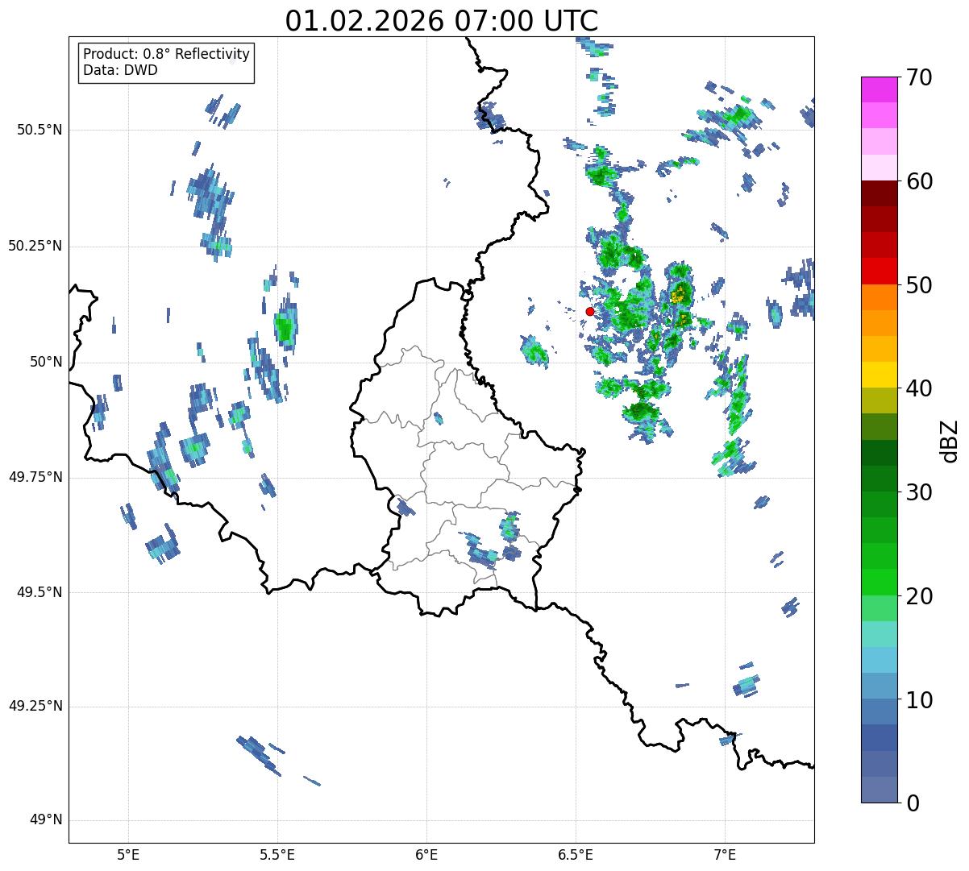Click the 50.25°N latitude label

[35, 246]
